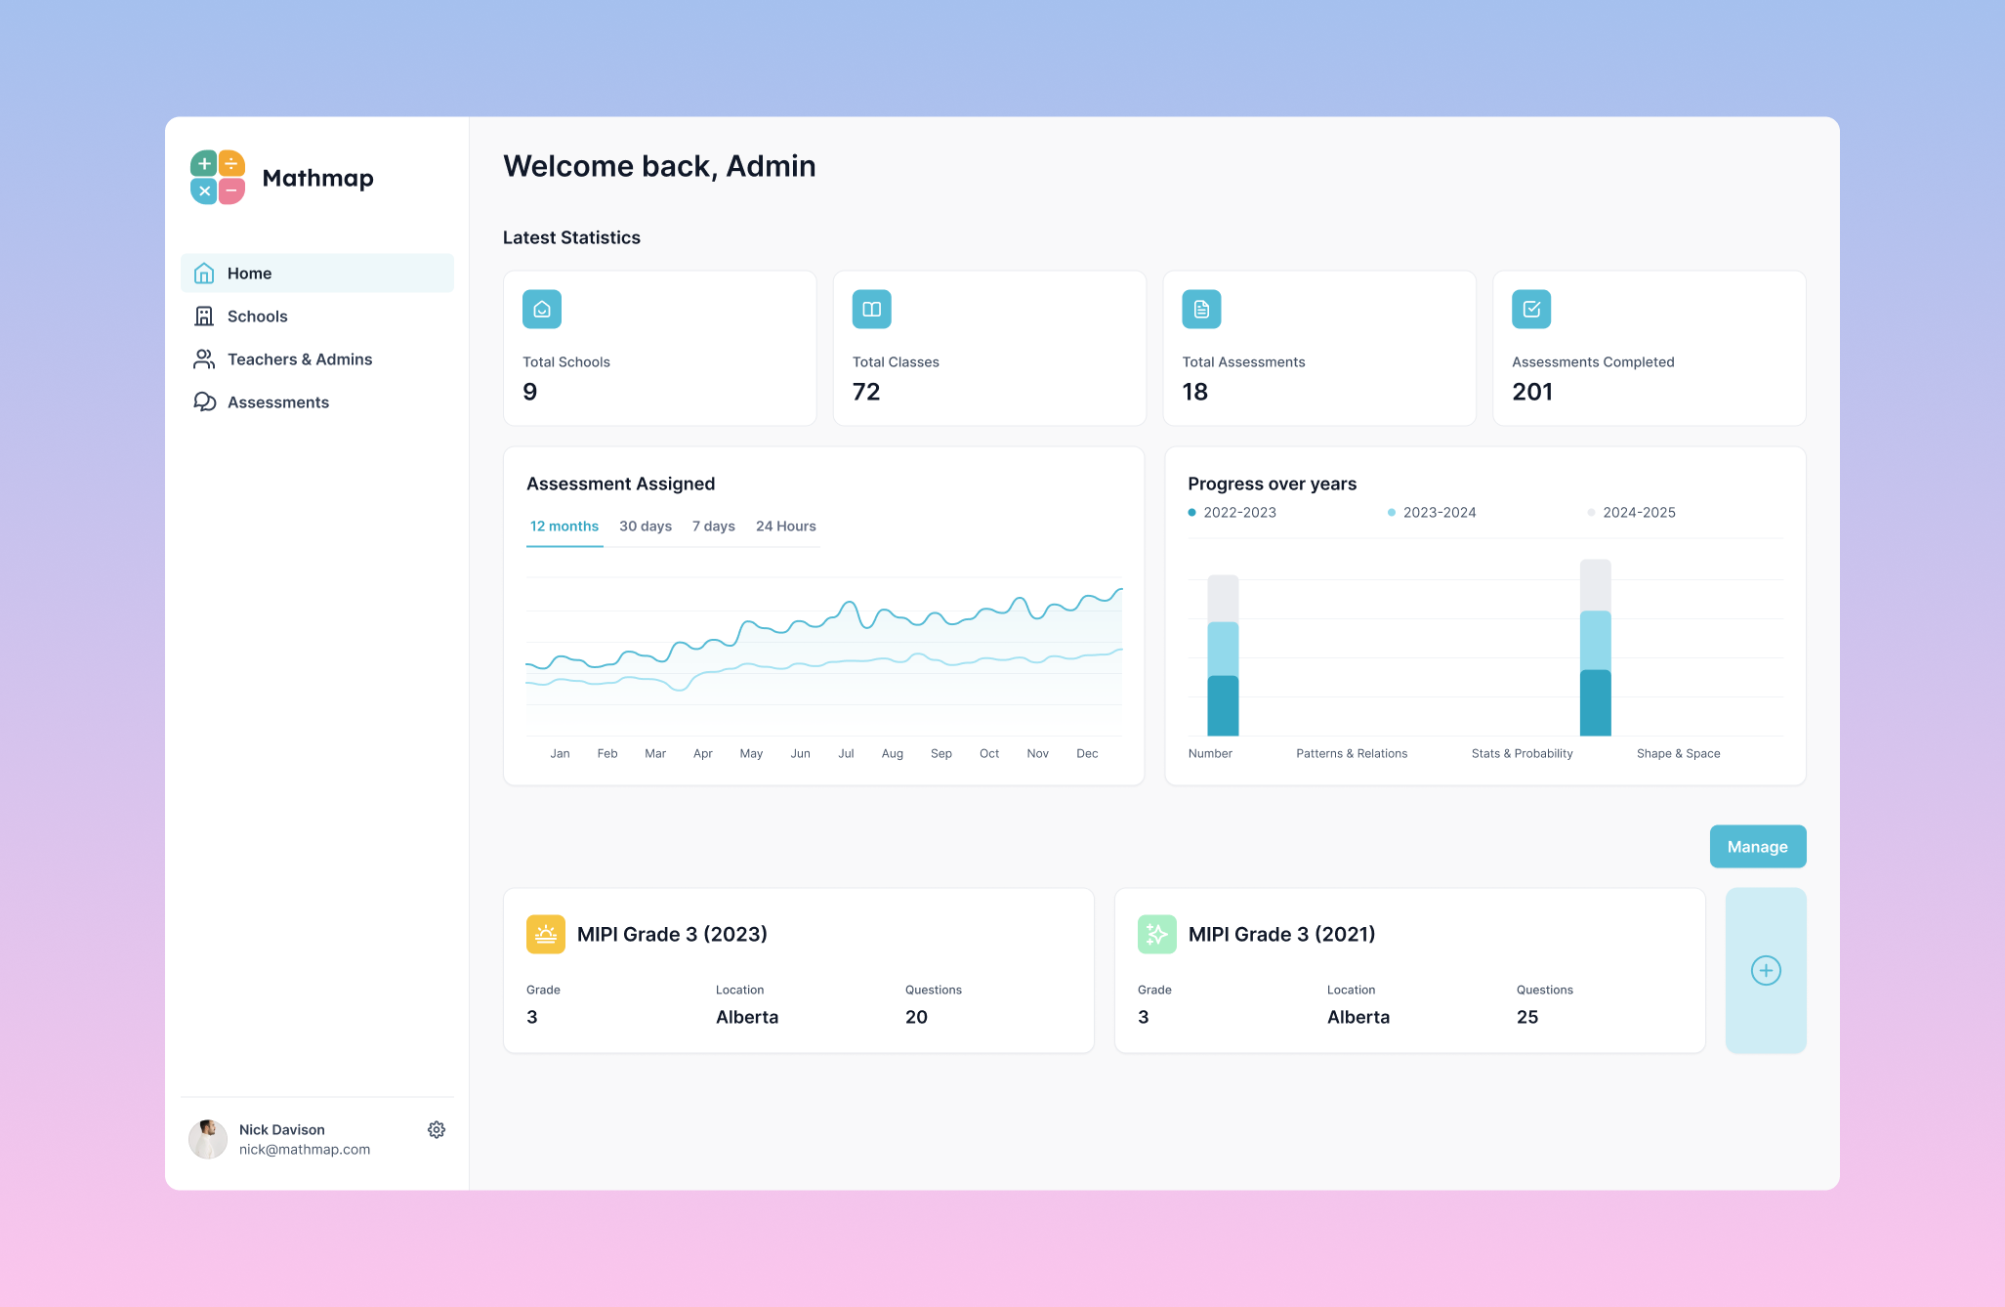Click the Mathmap logo icon

click(x=218, y=177)
